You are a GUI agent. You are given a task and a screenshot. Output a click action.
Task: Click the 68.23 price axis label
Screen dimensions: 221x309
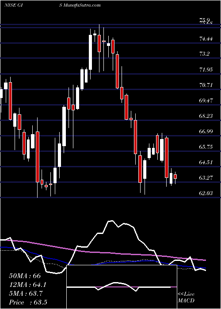[206, 116]
